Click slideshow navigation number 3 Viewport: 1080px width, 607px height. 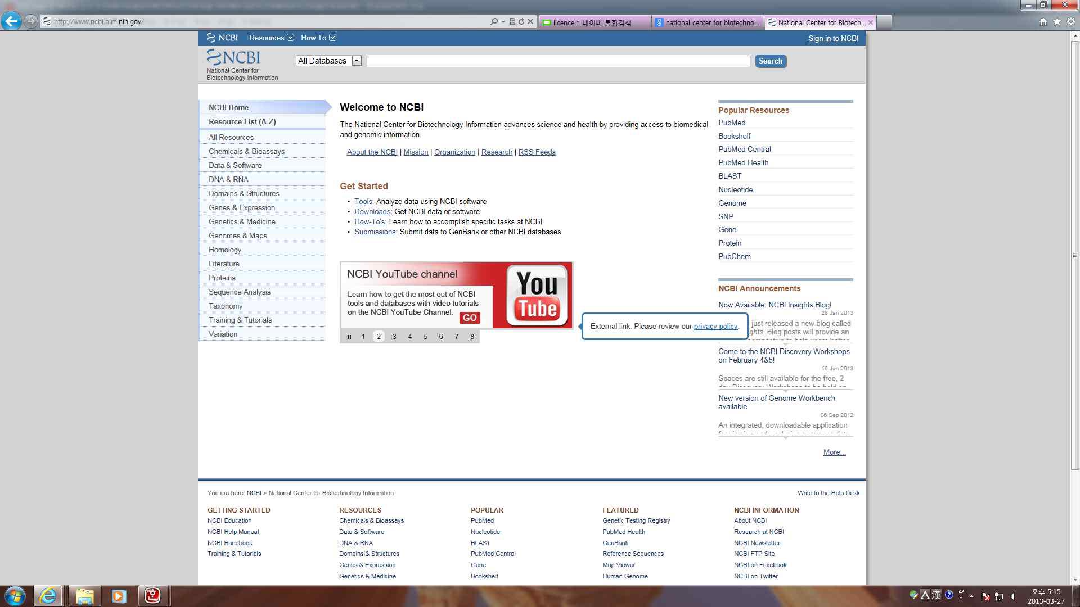coord(394,337)
